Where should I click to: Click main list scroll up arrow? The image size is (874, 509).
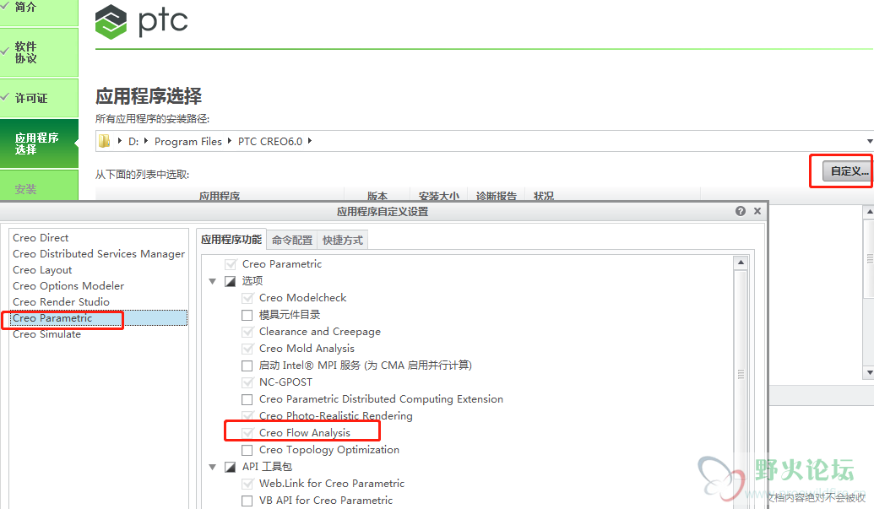(870, 212)
